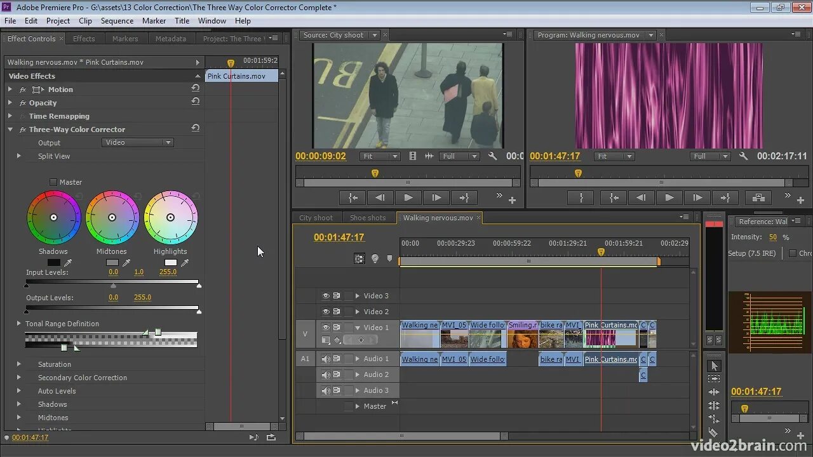Hide Video 1 track output

pyautogui.click(x=326, y=328)
